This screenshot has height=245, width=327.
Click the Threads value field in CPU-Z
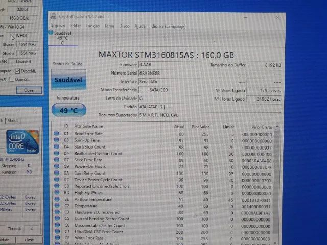coord(32,228)
